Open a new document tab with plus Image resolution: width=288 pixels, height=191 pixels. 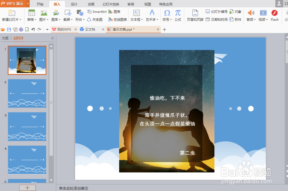[x=164, y=30]
